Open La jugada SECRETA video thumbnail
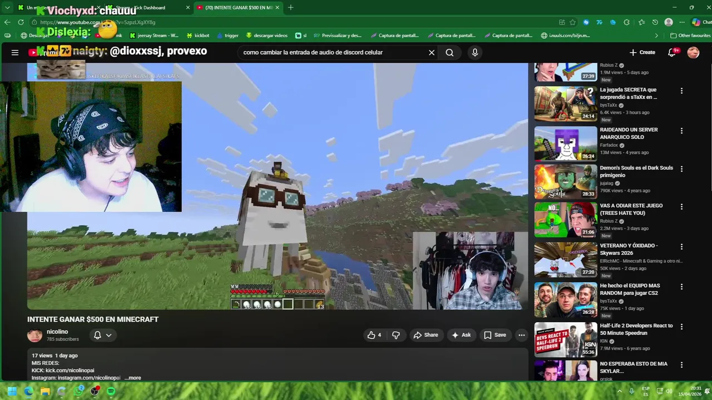The height and width of the screenshot is (400, 712). tap(566, 104)
